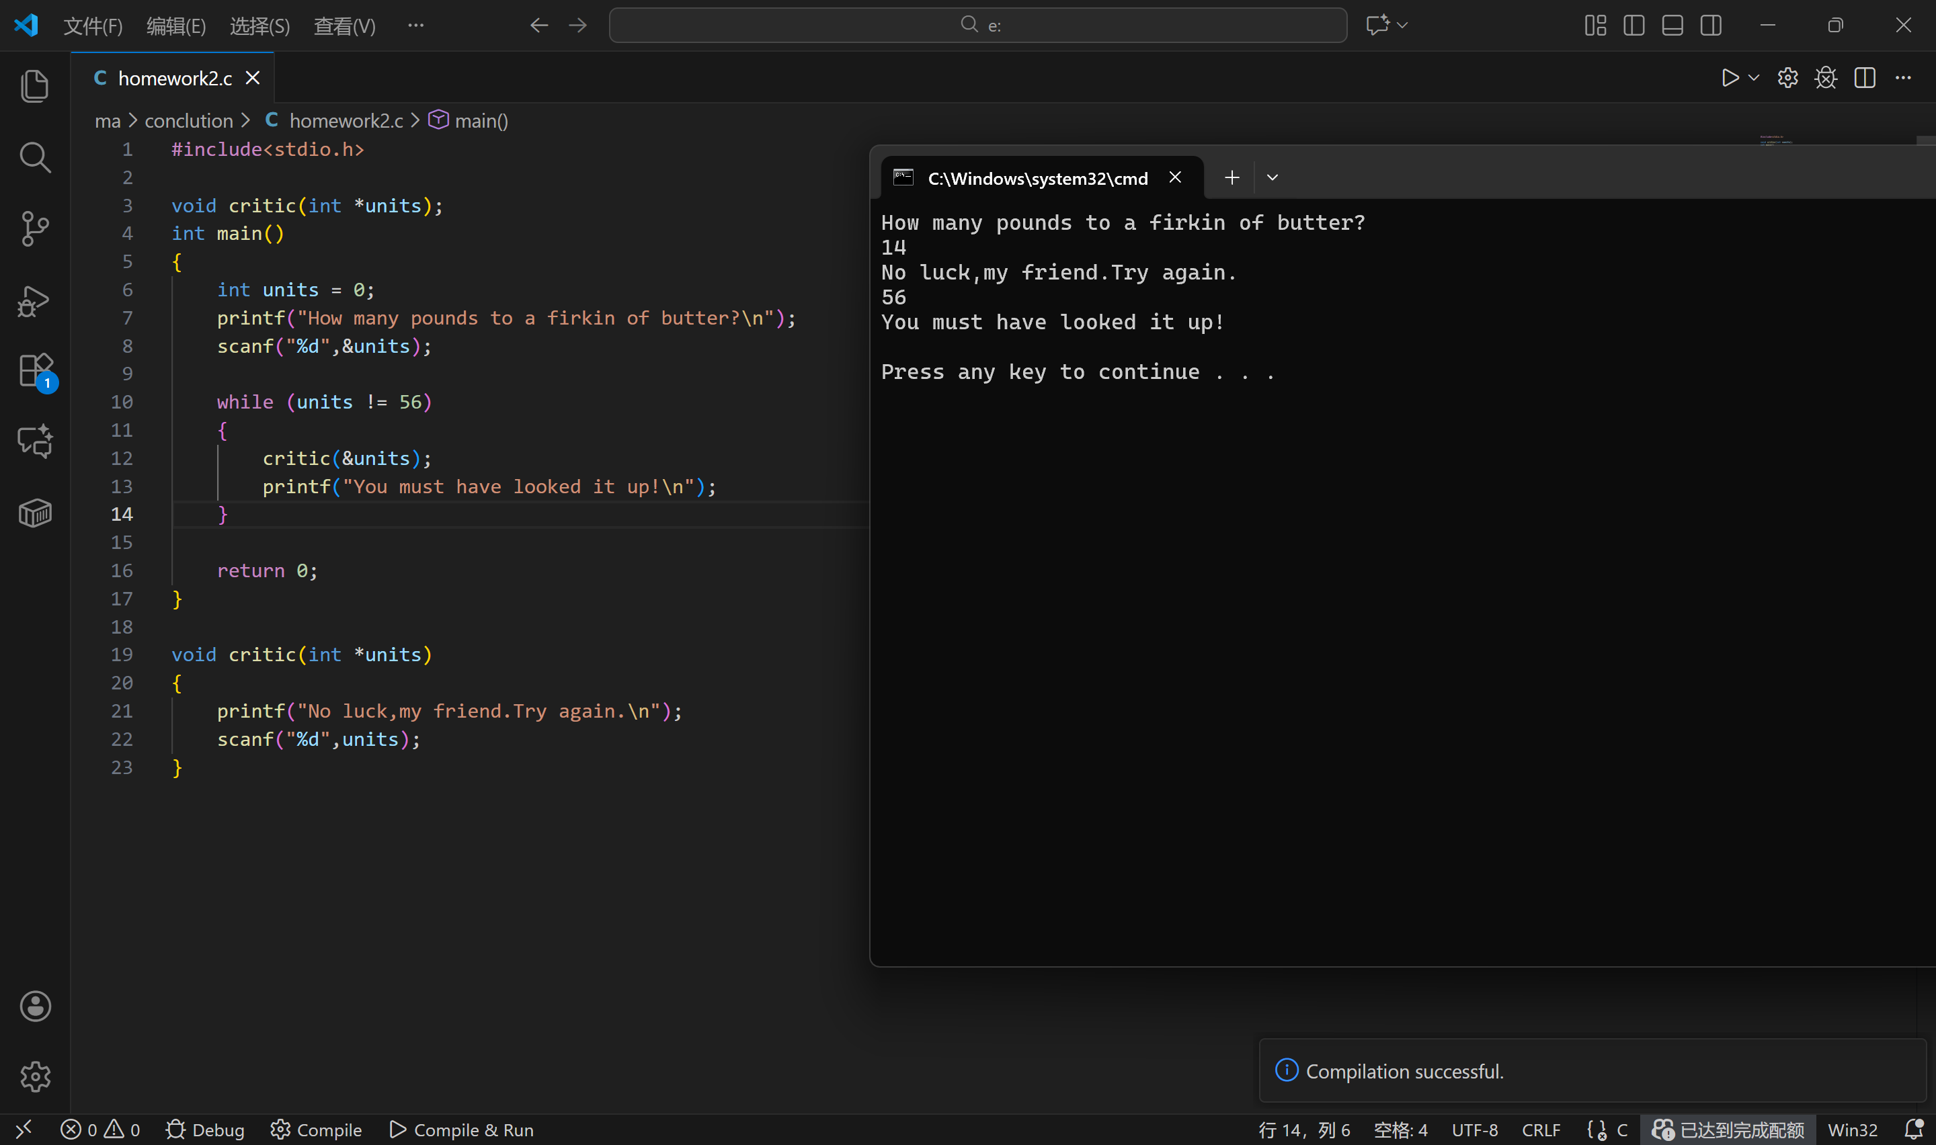The width and height of the screenshot is (1936, 1145).
Task: Open the Run and Debug view
Action: pyautogui.click(x=35, y=301)
